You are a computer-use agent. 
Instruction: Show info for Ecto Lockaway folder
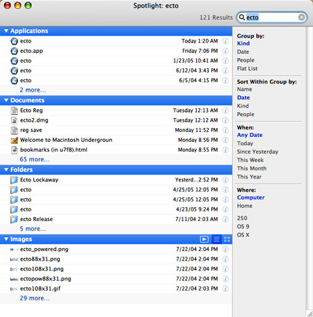point(225,180)
